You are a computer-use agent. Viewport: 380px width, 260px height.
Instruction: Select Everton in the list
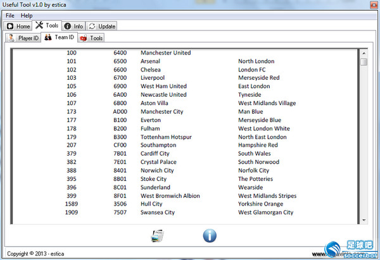pyautogui.click(x=151, y=120)
